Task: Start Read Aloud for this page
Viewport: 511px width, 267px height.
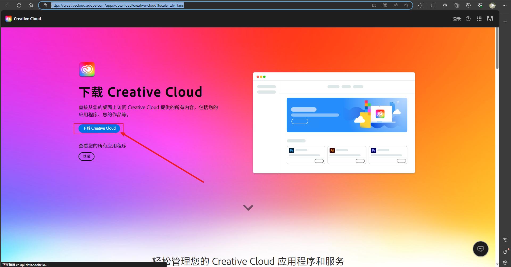Action: (x=395, y=5)
